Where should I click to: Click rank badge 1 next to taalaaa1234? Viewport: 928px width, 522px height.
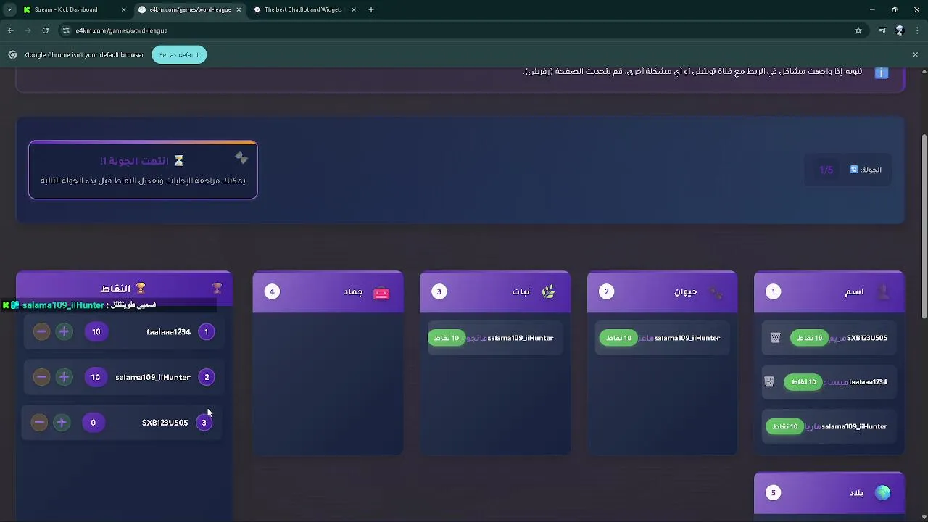click(x=206, y=332)
